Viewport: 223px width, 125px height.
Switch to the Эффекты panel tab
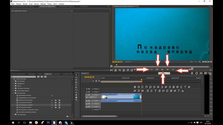[48, 74]
